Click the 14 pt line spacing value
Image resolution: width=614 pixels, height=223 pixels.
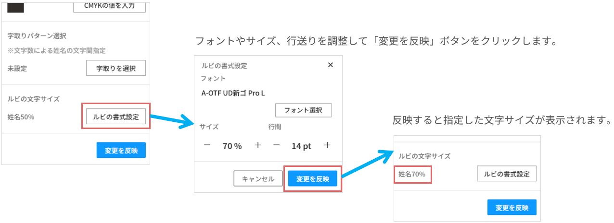click(x=301, y=146)
